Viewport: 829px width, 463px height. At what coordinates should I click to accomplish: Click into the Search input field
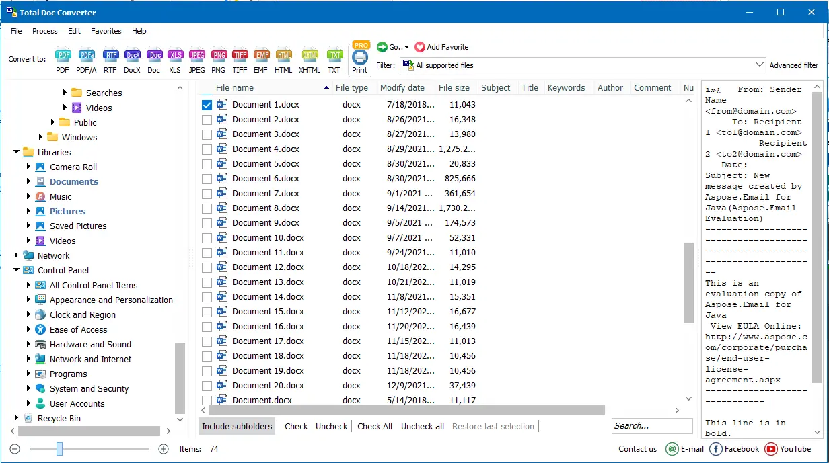click(651, 426)
